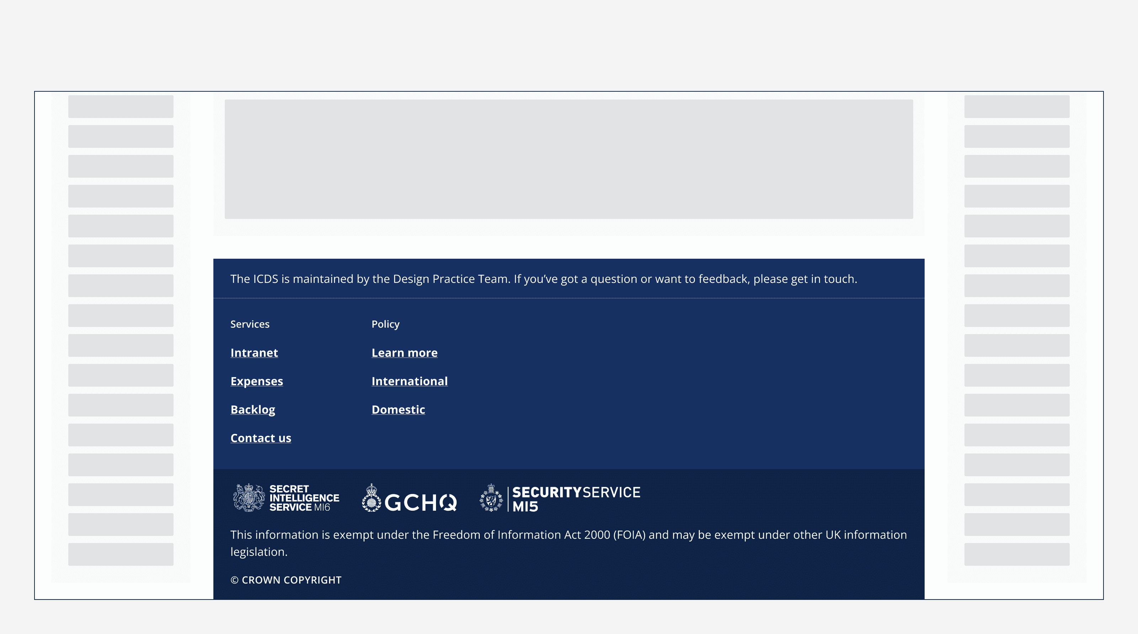Toggle the Learn more policy link

coord(405,352)
